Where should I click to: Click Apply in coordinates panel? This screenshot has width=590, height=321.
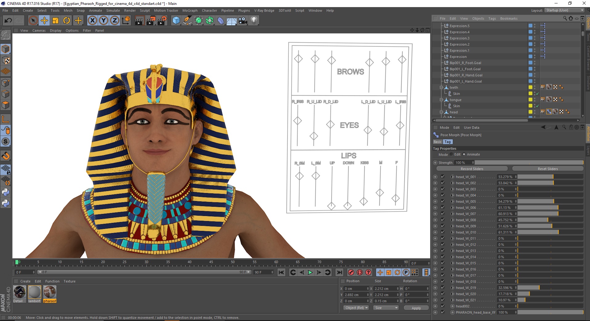pos(416,308)
